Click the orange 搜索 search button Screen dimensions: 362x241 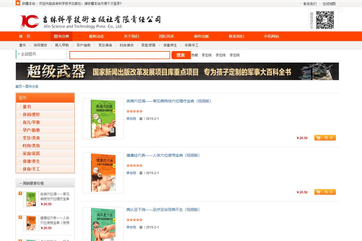coord(181,55)
